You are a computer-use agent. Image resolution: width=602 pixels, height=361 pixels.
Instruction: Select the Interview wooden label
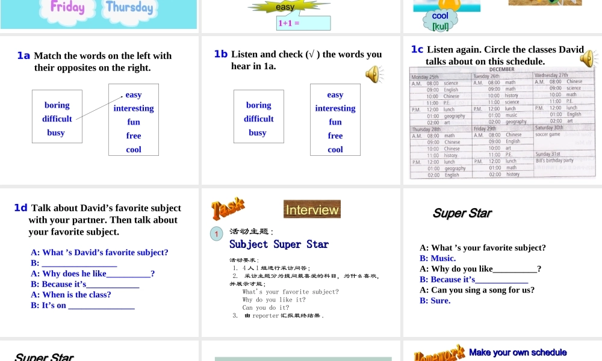click(x=312, y=209)
